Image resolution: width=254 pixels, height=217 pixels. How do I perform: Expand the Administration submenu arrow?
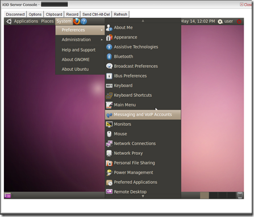click(x=102, y=40)
